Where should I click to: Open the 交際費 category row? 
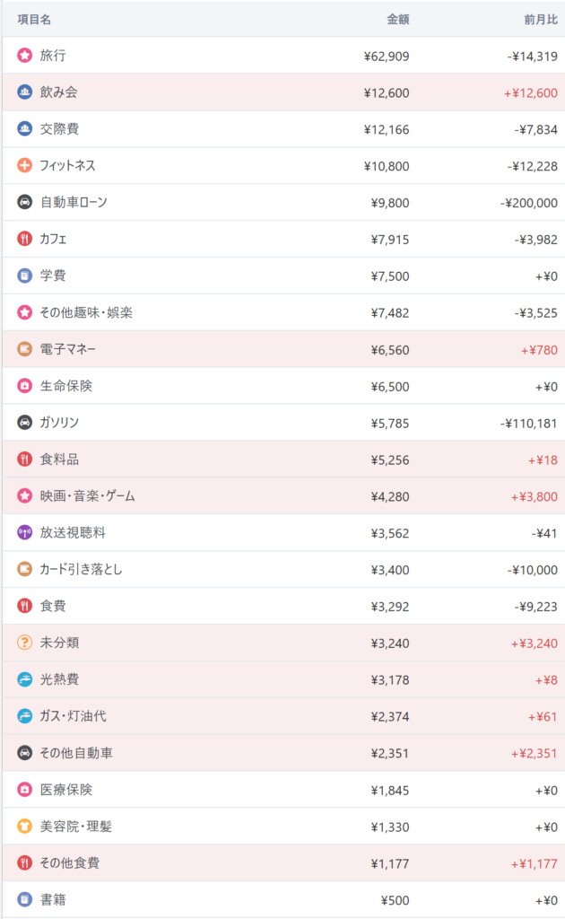(59, 129)
